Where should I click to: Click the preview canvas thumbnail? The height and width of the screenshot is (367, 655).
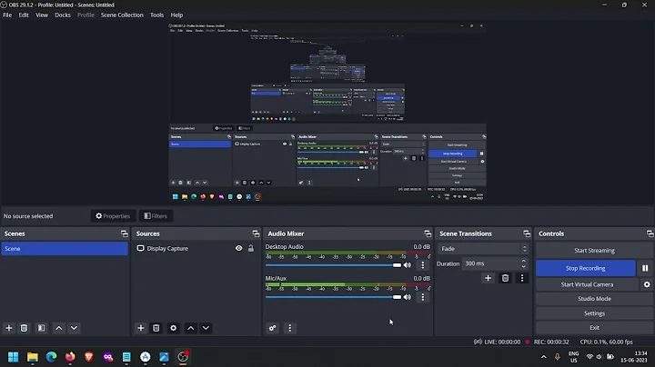pos(327,113)
